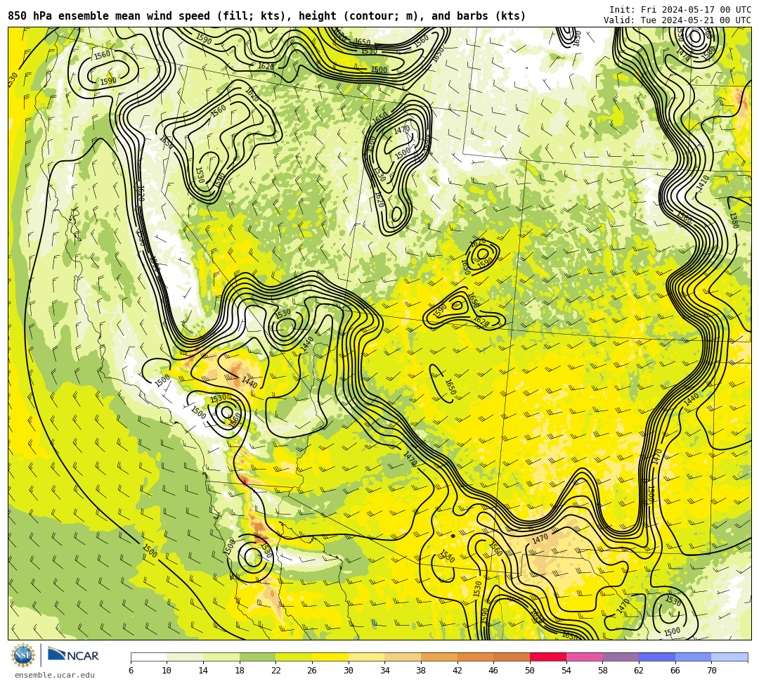Click the '1410' contour label on the map
This screenshot has height=684, width=759.
(x=702, y=183)
